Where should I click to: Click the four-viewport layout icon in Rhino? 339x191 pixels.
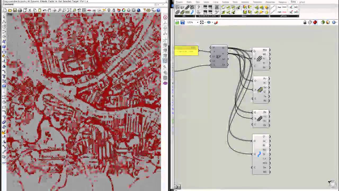[x=84, y=10]
